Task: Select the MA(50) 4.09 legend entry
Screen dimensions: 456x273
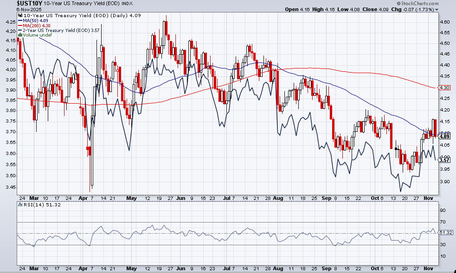Action: tap(35, 21)
